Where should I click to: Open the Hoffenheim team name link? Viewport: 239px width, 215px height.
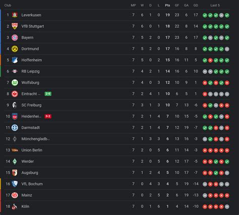click(32, 60)
